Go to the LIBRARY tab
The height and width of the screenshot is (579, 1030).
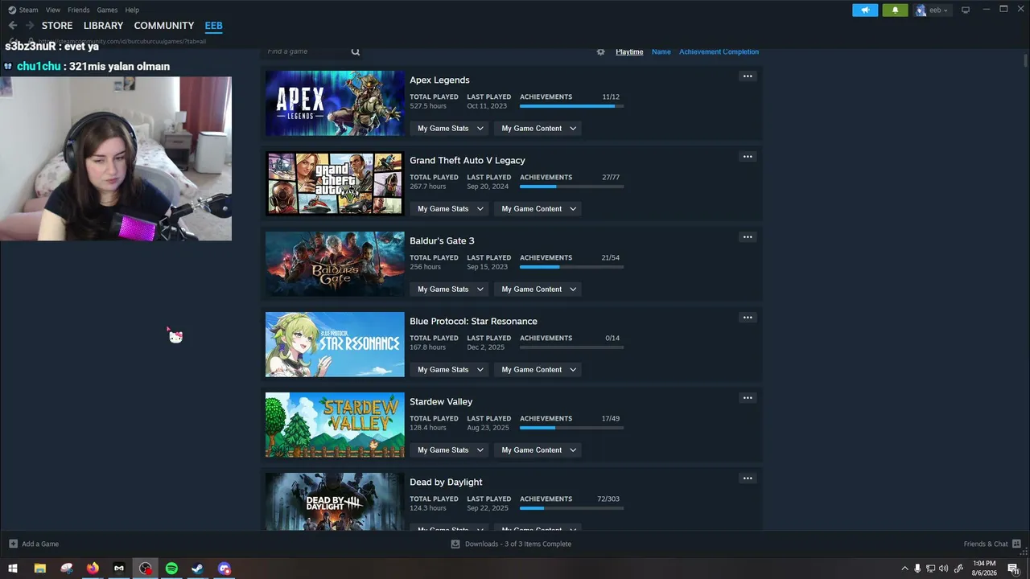pos(104,26)
